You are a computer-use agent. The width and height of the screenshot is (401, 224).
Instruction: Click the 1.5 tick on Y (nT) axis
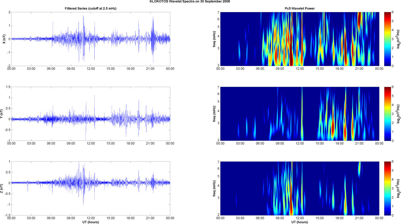pos(8,87)
